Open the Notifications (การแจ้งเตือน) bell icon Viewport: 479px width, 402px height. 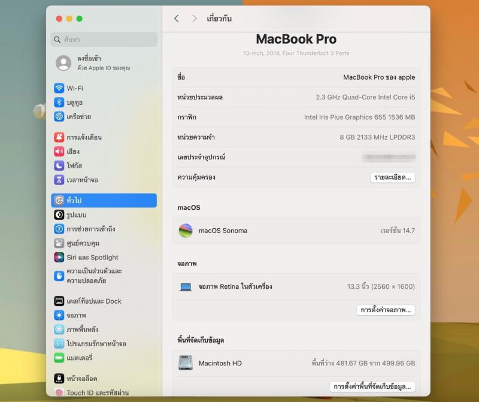59,137
